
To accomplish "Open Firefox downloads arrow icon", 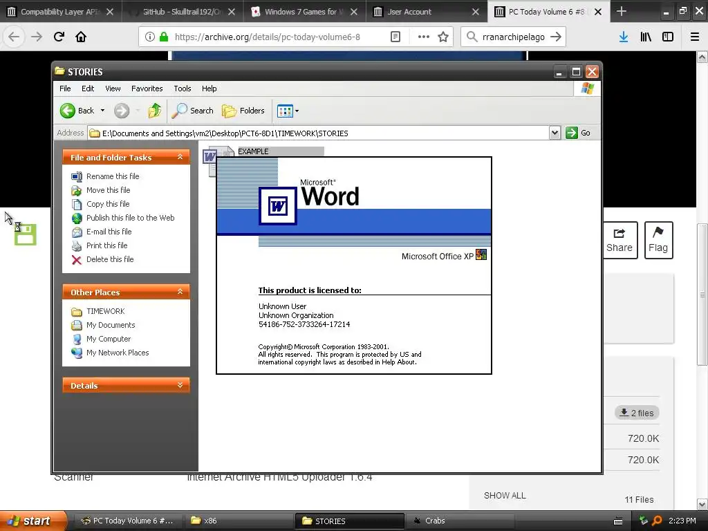I will tap(624, 37).
